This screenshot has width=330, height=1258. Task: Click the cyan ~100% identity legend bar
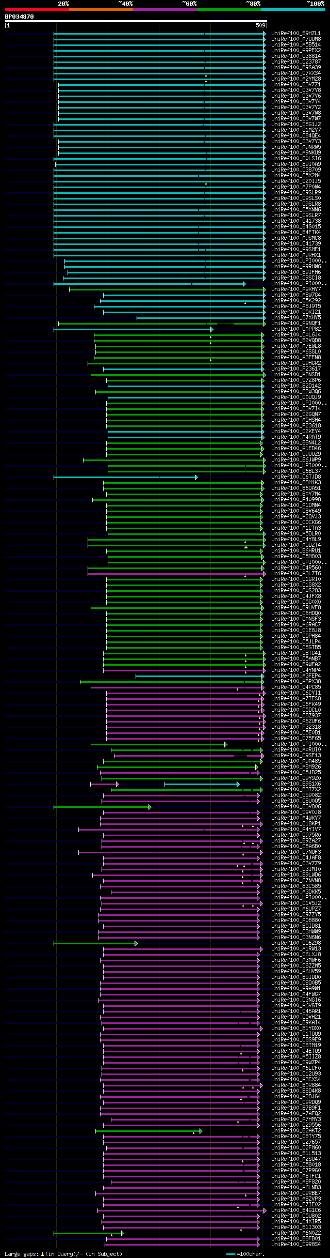292,9
